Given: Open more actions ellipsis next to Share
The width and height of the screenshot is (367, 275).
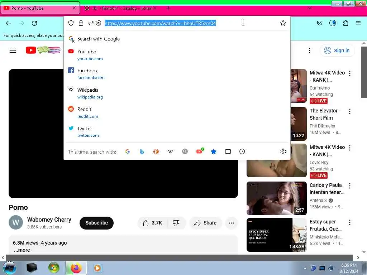Looking at the screenshot, I should [x=232, y=223].
